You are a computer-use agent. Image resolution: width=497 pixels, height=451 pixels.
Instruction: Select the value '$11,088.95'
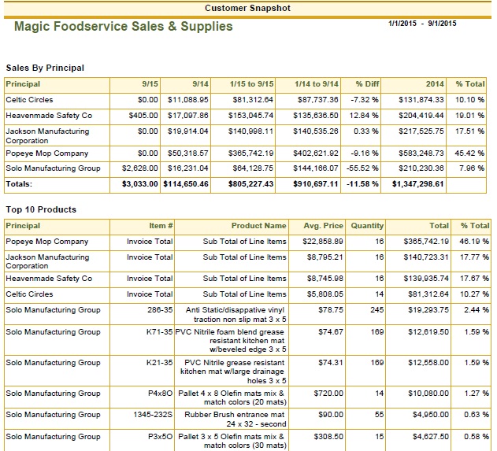click(188, 100)
